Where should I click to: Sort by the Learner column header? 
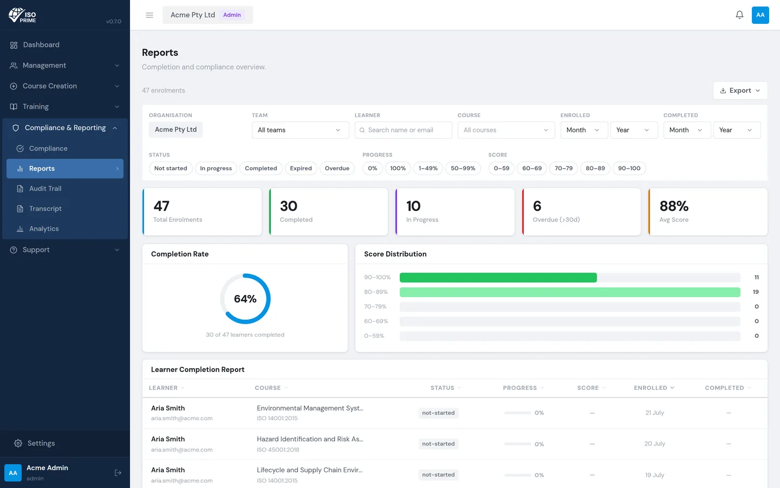coord(167,388)
